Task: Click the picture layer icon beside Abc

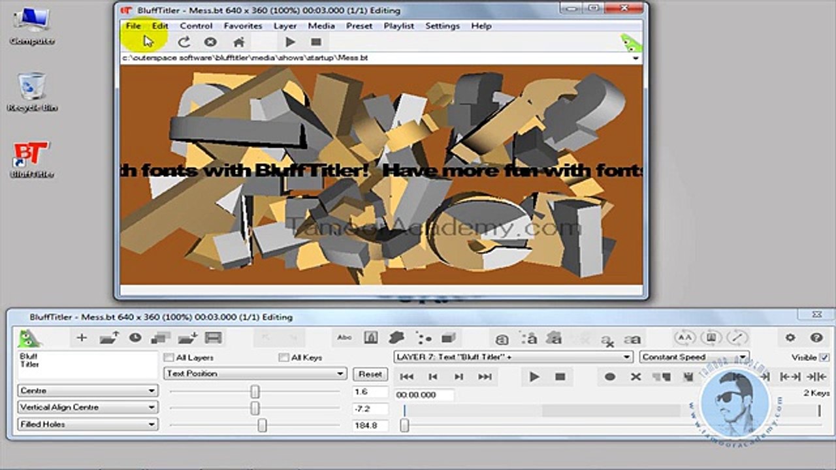Action: click(x=371, y=337)
